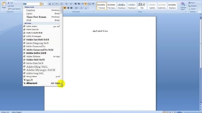Set right-to-left text direction
The height and width of the screenshot is (113, 202).
[x=86, y=4]
